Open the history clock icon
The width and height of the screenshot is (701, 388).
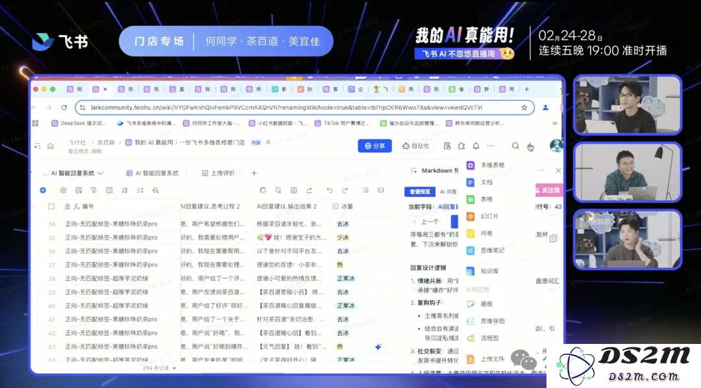coord(278,190)
